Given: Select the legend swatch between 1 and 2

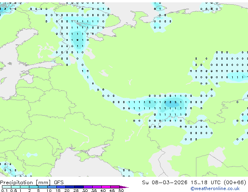Looking at the screenshot, I should click(x=25, y=187).
